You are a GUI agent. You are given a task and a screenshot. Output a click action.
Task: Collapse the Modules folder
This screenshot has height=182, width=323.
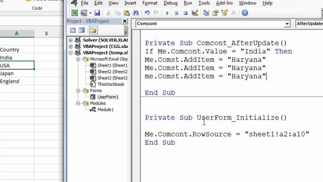click(x=78, y=103)
